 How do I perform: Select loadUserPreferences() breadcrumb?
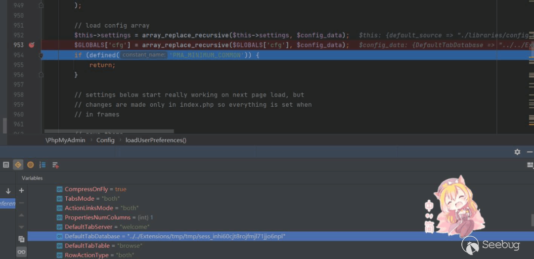(156, 140)
